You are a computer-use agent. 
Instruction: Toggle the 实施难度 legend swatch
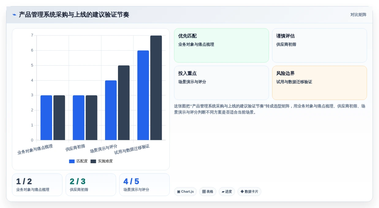click(93, 161)
